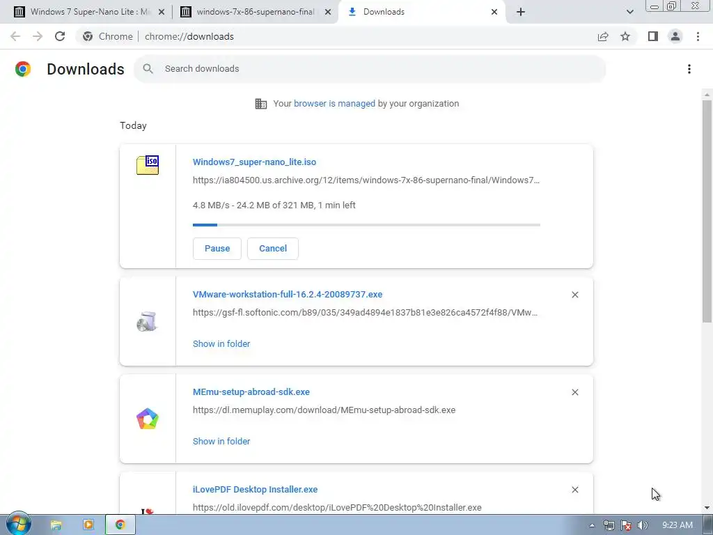Close the Windows 7 Super-Nano Lite tab

coord(161,13)
